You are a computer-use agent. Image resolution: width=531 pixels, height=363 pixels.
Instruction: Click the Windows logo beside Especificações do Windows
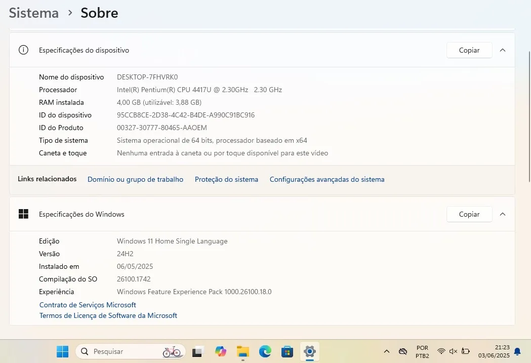[23, 214]
